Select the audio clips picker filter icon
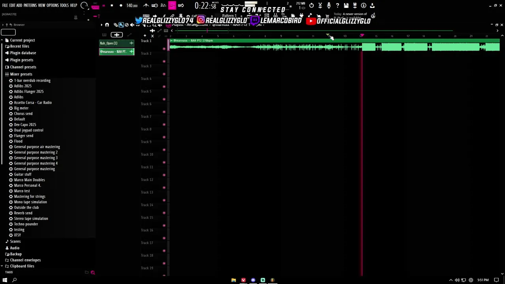This screenshot has width=505, height=284. [116, 35]
